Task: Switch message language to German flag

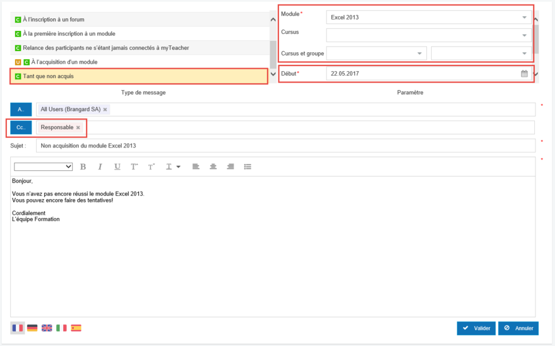Action: pos(32,328)
